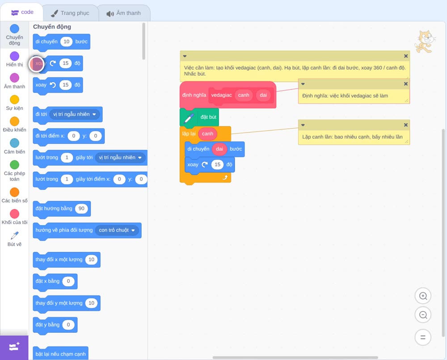Zoom in the workspace
The image size is (447, 360).
tap(423, 296)
